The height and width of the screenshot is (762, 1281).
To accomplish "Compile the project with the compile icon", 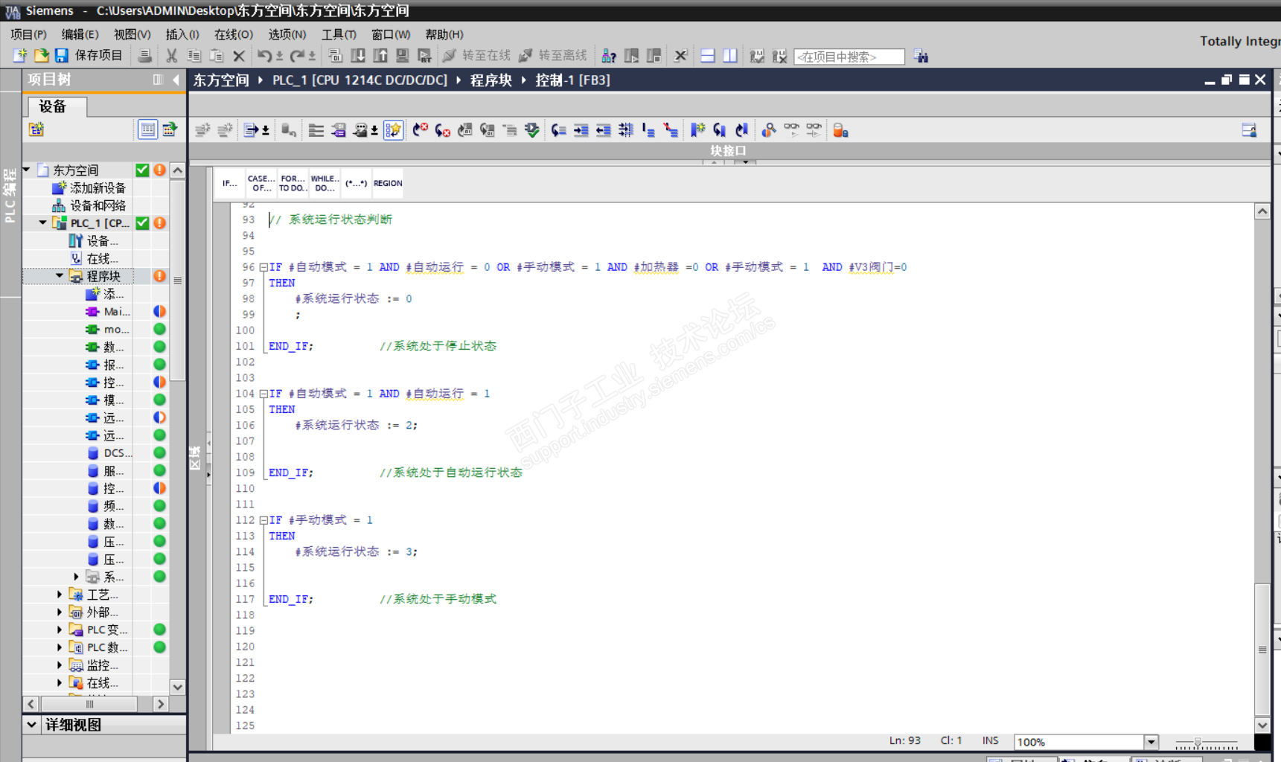I will pyautogui.click(x=335, y=56).
